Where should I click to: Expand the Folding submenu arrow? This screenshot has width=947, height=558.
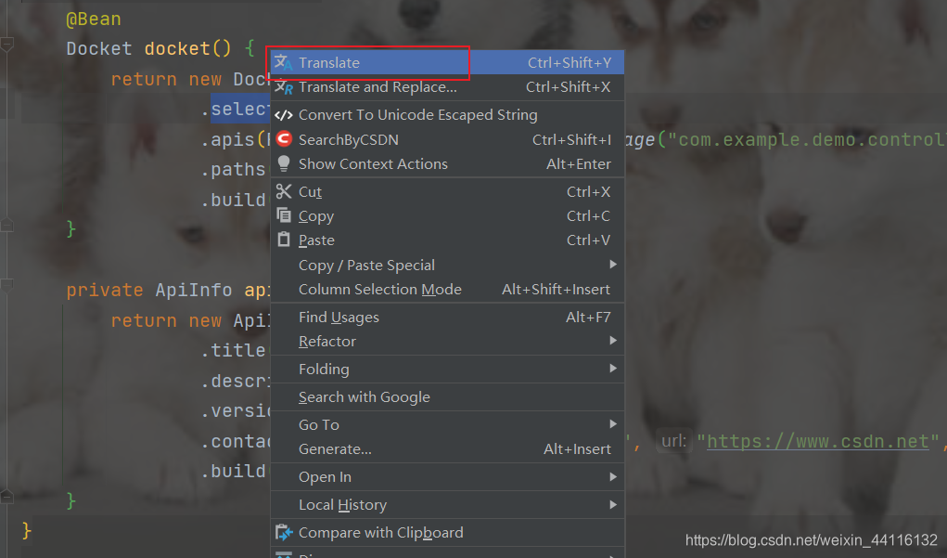pyautogui.click(x=613, y=369)
